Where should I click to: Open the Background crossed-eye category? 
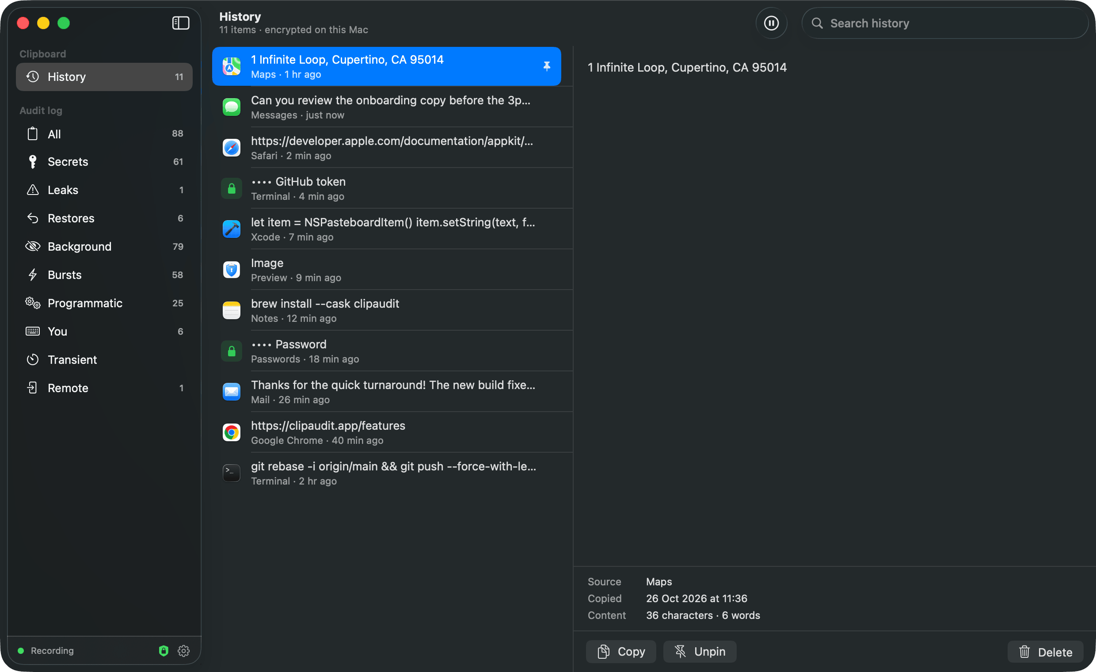coord(104,247)
